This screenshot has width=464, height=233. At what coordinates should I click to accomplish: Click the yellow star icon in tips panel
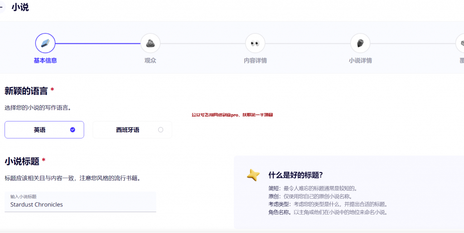(x=253, y=175)
